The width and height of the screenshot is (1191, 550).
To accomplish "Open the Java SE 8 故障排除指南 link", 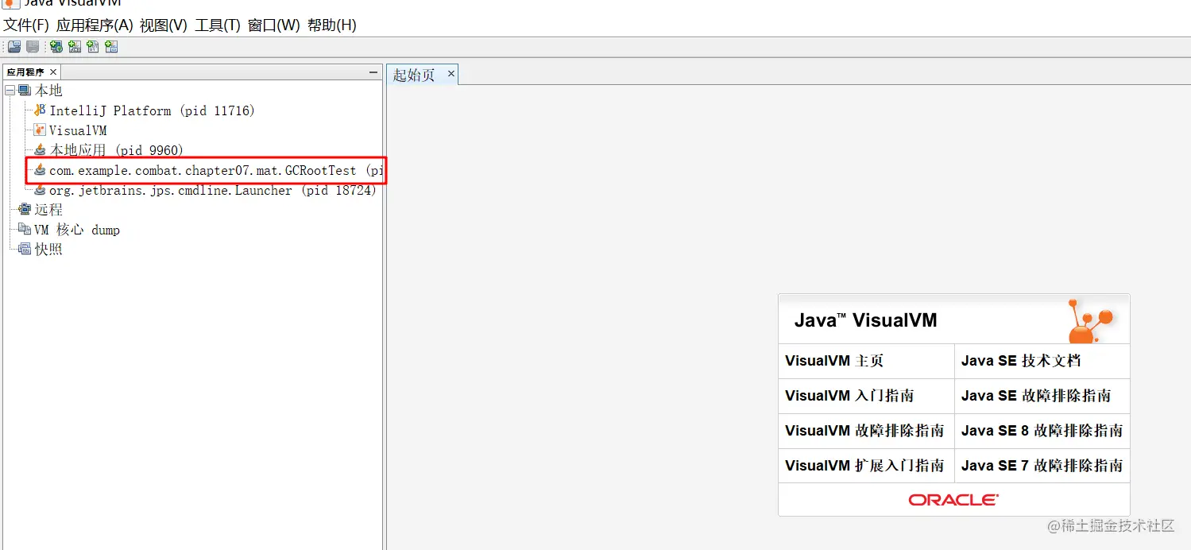I will 1042,431.
